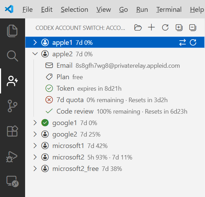
Task: Collapse all accounts with minus-box icon
Action: click(192, 28)
